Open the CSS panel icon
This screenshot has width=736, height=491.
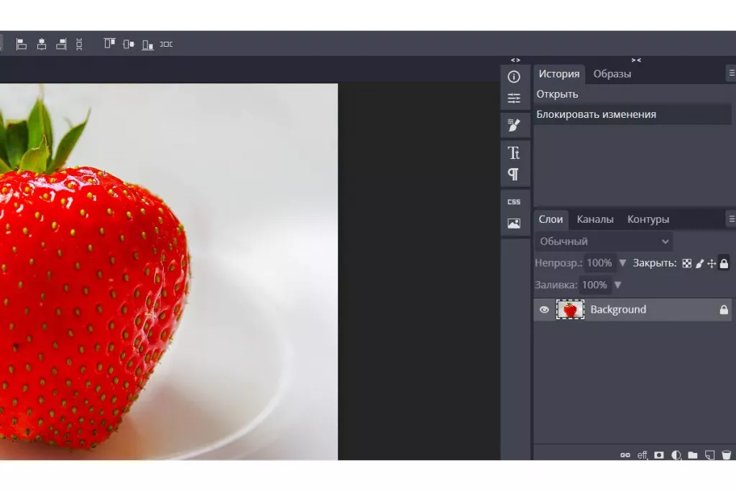(514, 202)
